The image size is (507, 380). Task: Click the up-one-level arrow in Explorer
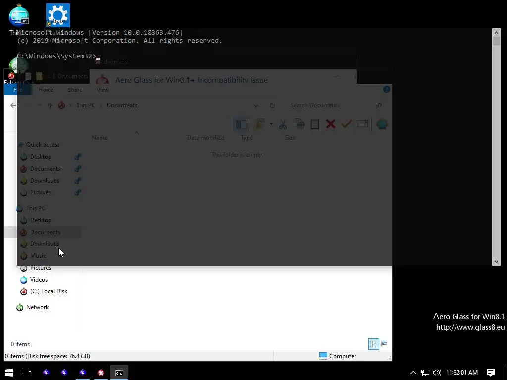click(50, 106)
